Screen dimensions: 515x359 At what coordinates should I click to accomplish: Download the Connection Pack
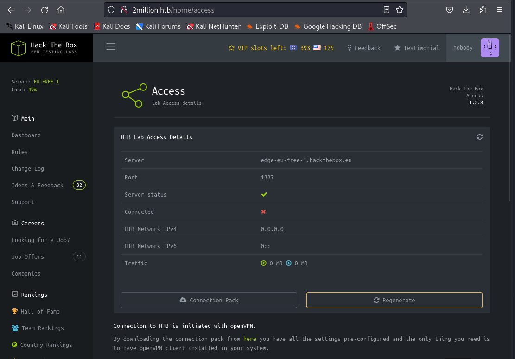click(209, 300)
